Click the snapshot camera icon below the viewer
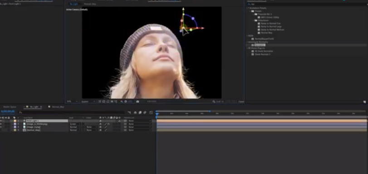The image size is (368, 174). coord(137,101)
